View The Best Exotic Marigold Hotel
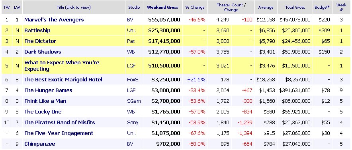Image resolution: width=352 pixels, height=150 pixels. [x=63, y=80]
